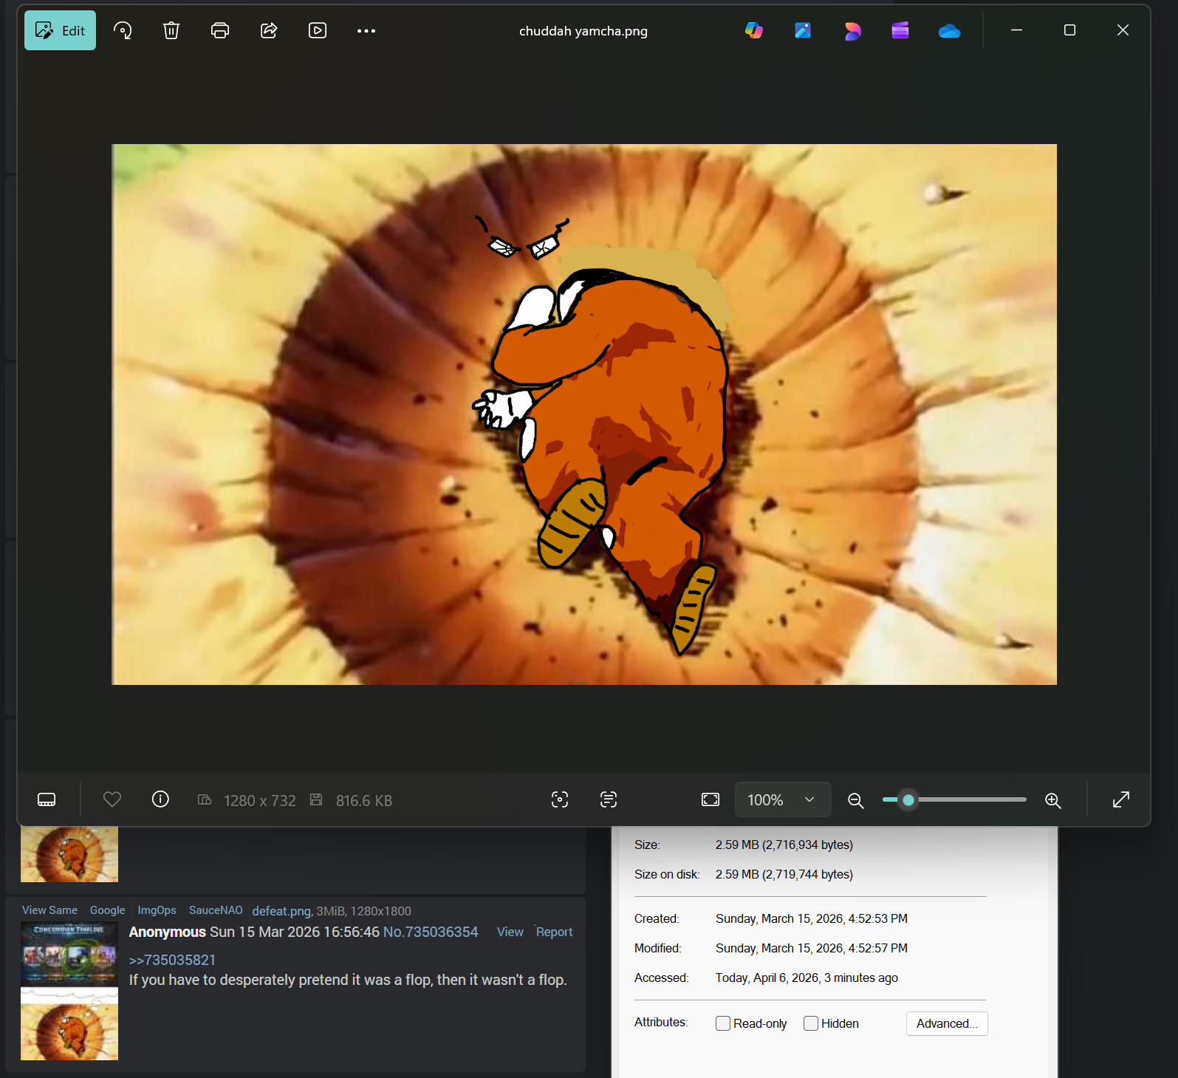The width and height of the screenshot is (1178, 1078).
Task: Click the zoom slider handle
Action: click(x=908, y=799)
